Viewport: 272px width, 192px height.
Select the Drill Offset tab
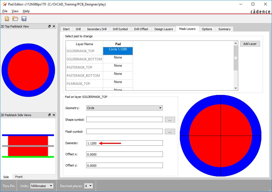tap(141, 29)
